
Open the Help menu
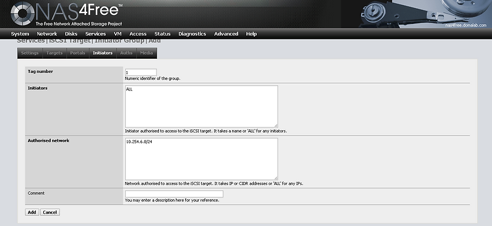click(251, 34)
